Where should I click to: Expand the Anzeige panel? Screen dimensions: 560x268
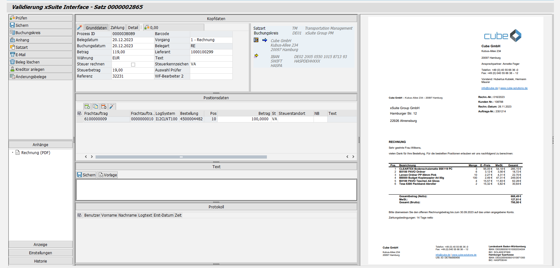(x=41, y=245)
